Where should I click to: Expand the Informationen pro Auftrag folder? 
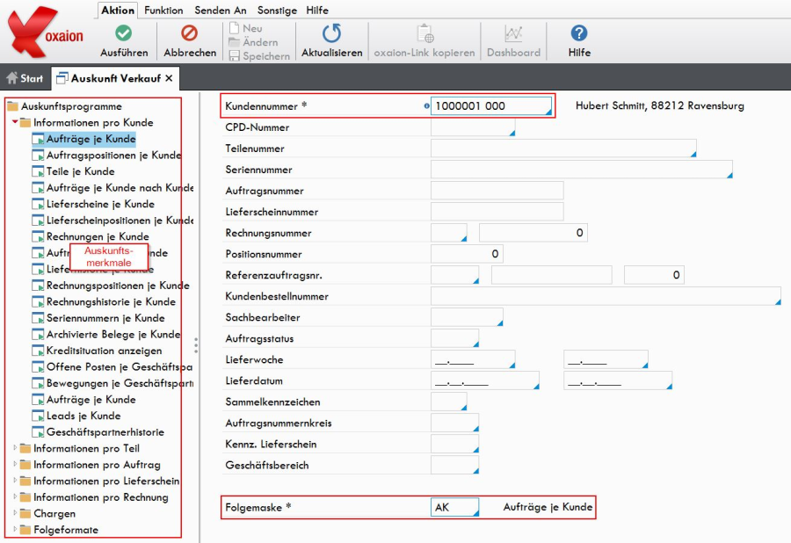tap(15, 464)
